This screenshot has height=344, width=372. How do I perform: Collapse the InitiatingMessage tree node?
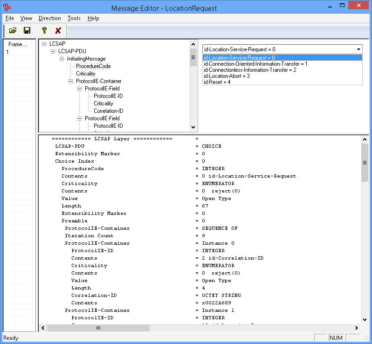coord(62,59)
